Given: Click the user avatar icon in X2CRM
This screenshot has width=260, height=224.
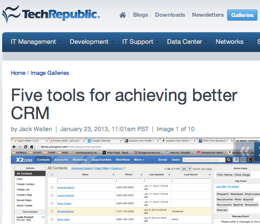Looking at the screenshot, I should point(251,160).
